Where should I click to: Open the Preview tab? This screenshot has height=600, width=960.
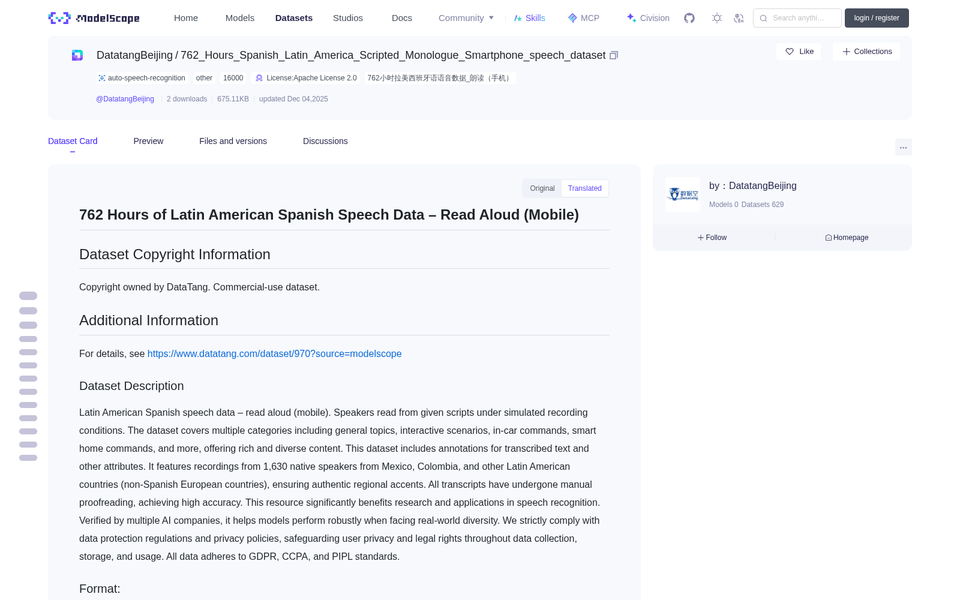(x=148, y=141)
